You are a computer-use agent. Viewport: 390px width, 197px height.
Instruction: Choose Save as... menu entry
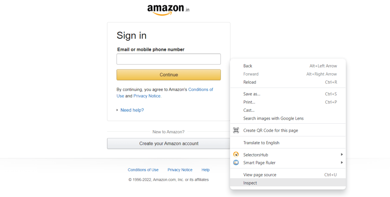[252, 94]
